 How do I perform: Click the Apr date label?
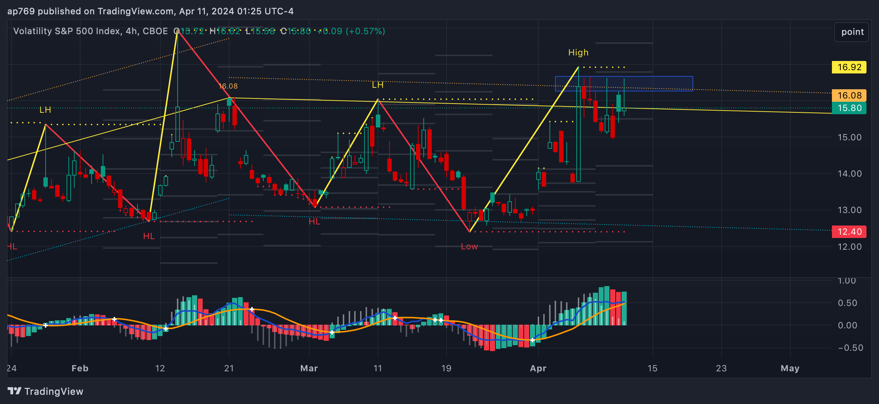pyautogui.click(x=538, y=368)
